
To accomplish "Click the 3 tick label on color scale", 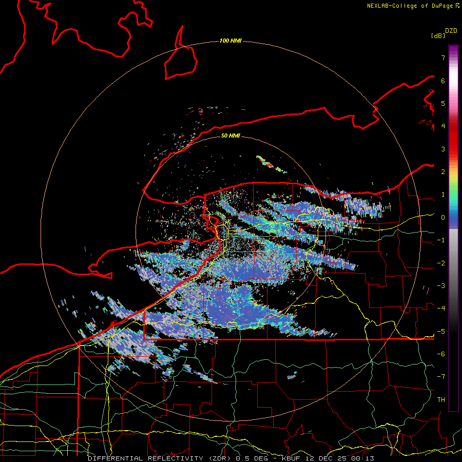I will (x=443, y=149).
